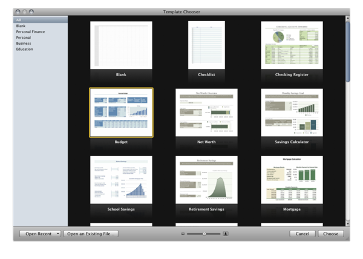
Task: Show the Personal Finance category
Action: pyautogui.click(x=30, y=31)
